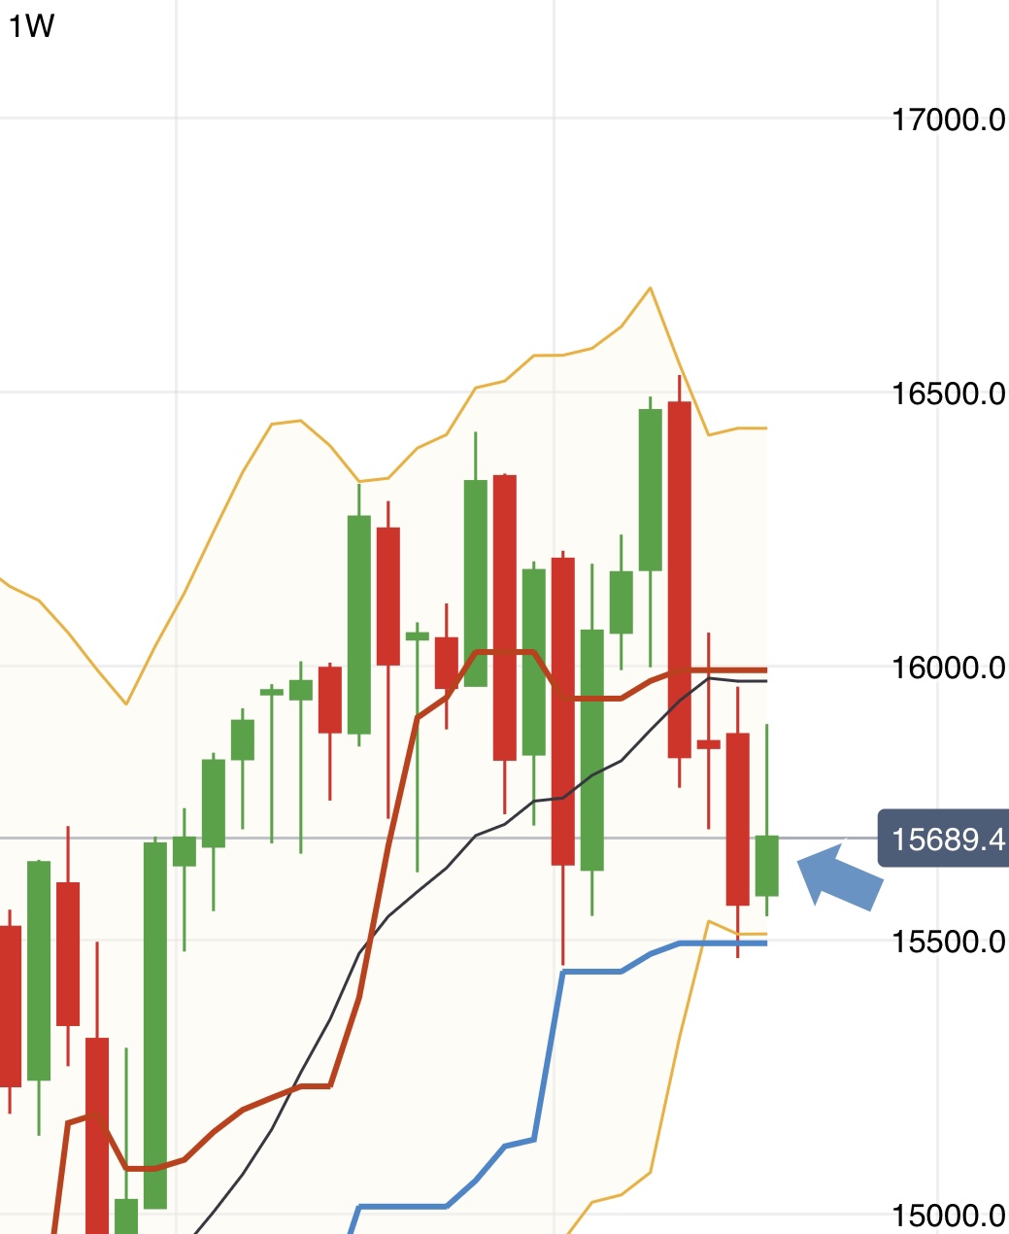Select the peak of the upper yellow band
This screenshot has width=1009, height=1234.
tap(650, 289)
